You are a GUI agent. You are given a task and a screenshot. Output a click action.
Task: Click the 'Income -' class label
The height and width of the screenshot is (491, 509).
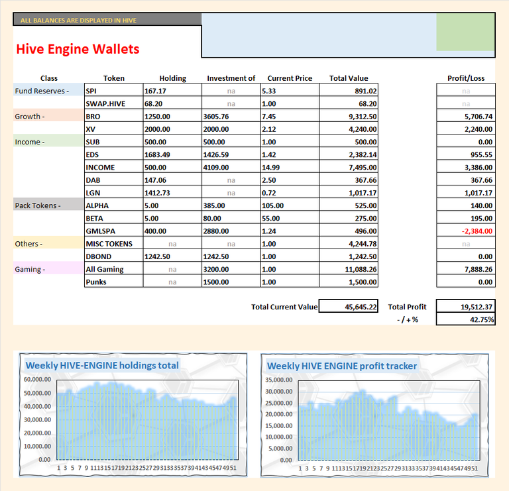coord(48,142)
